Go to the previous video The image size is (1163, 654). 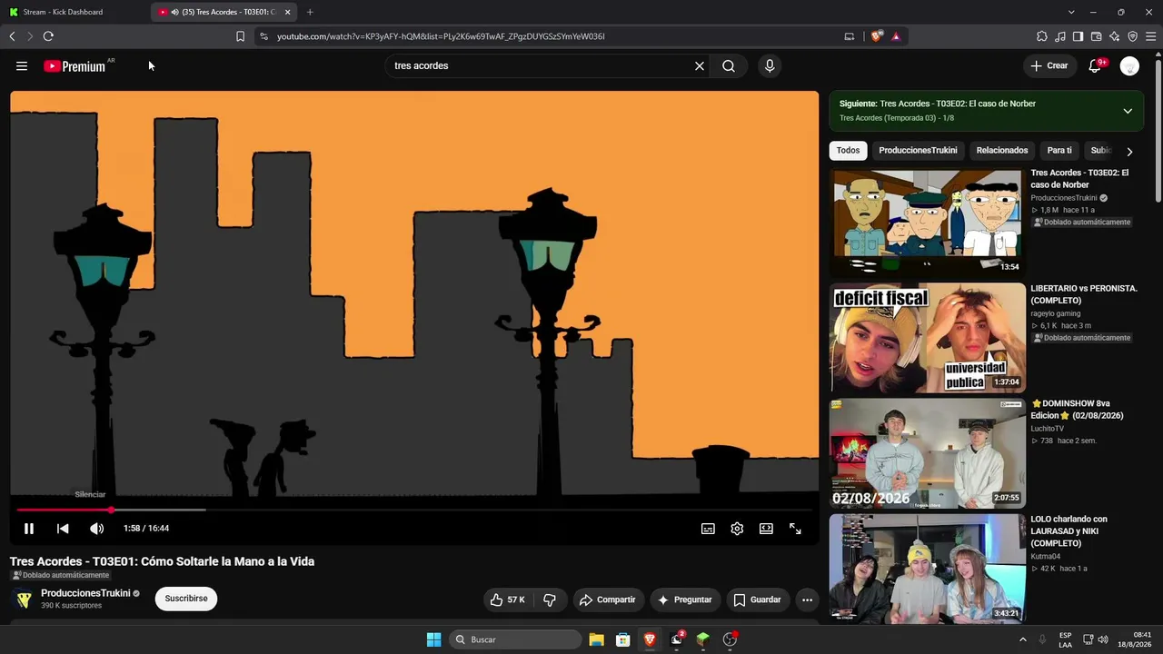point(63,528)
